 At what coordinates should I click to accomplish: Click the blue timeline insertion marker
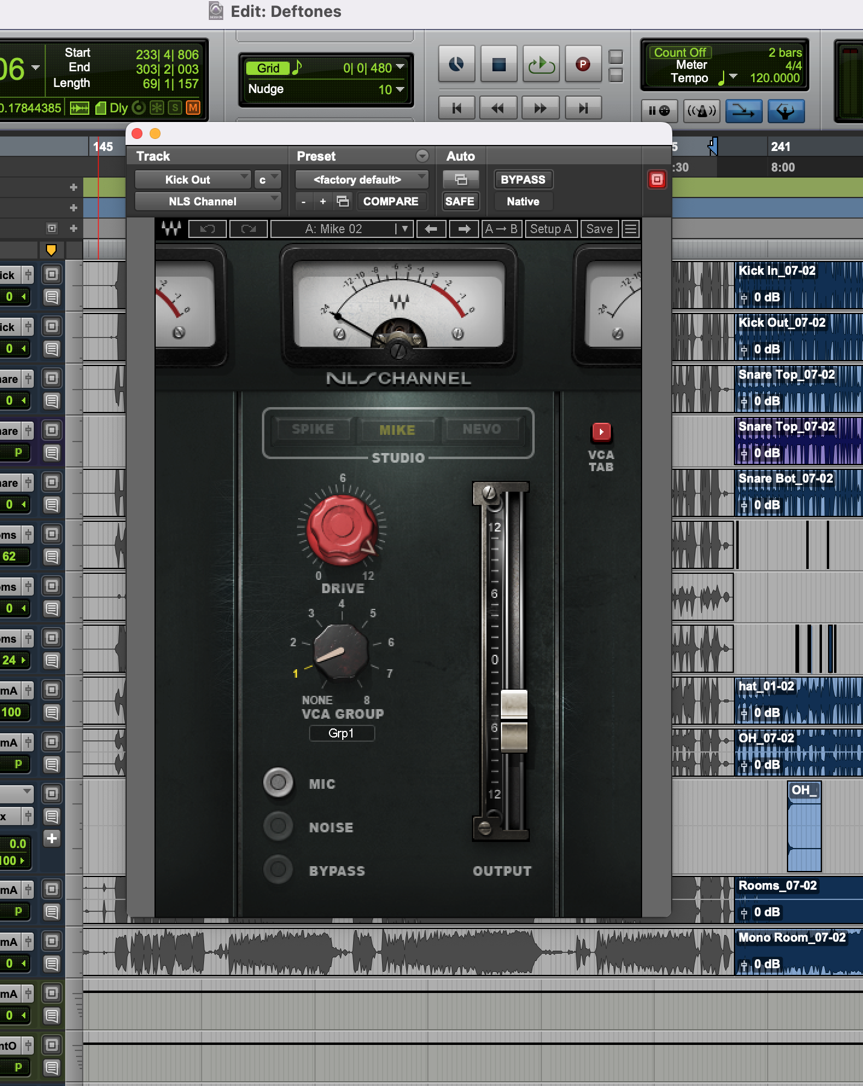713,146
